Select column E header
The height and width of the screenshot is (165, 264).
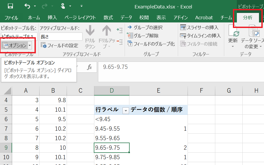[x=158, y=91]
